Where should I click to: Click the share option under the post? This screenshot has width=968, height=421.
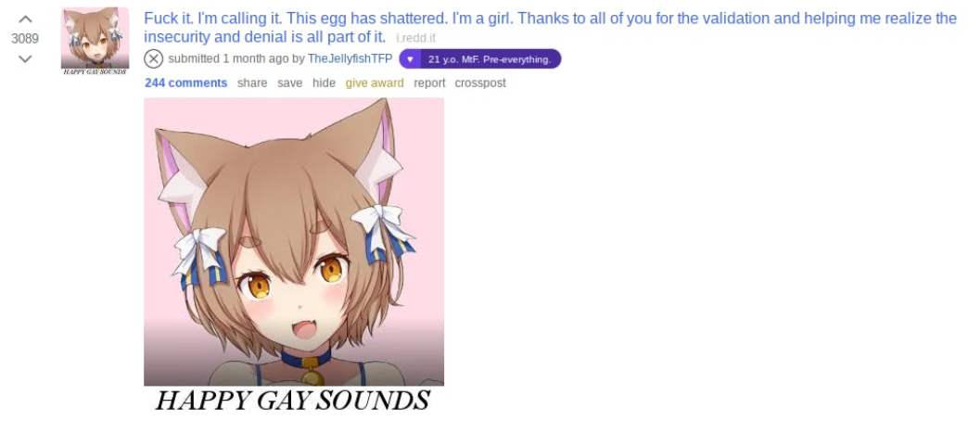(252, 83)
